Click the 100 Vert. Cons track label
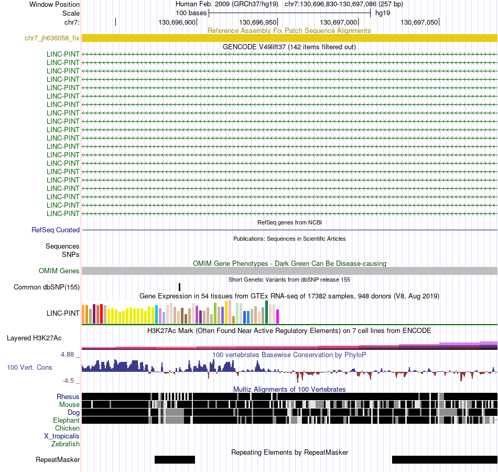This screenshot has width=498, height=472. 29,368
